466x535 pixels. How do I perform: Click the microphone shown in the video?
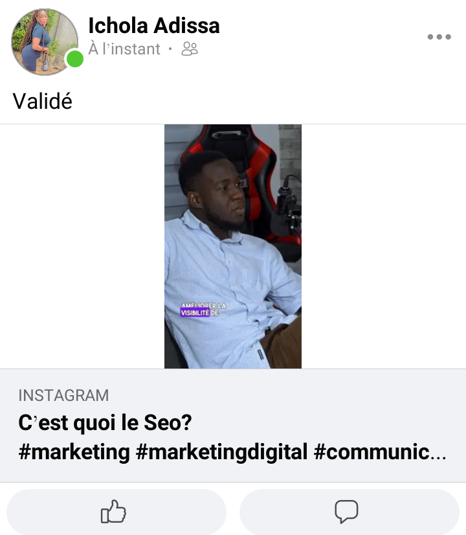coord(288,205)
